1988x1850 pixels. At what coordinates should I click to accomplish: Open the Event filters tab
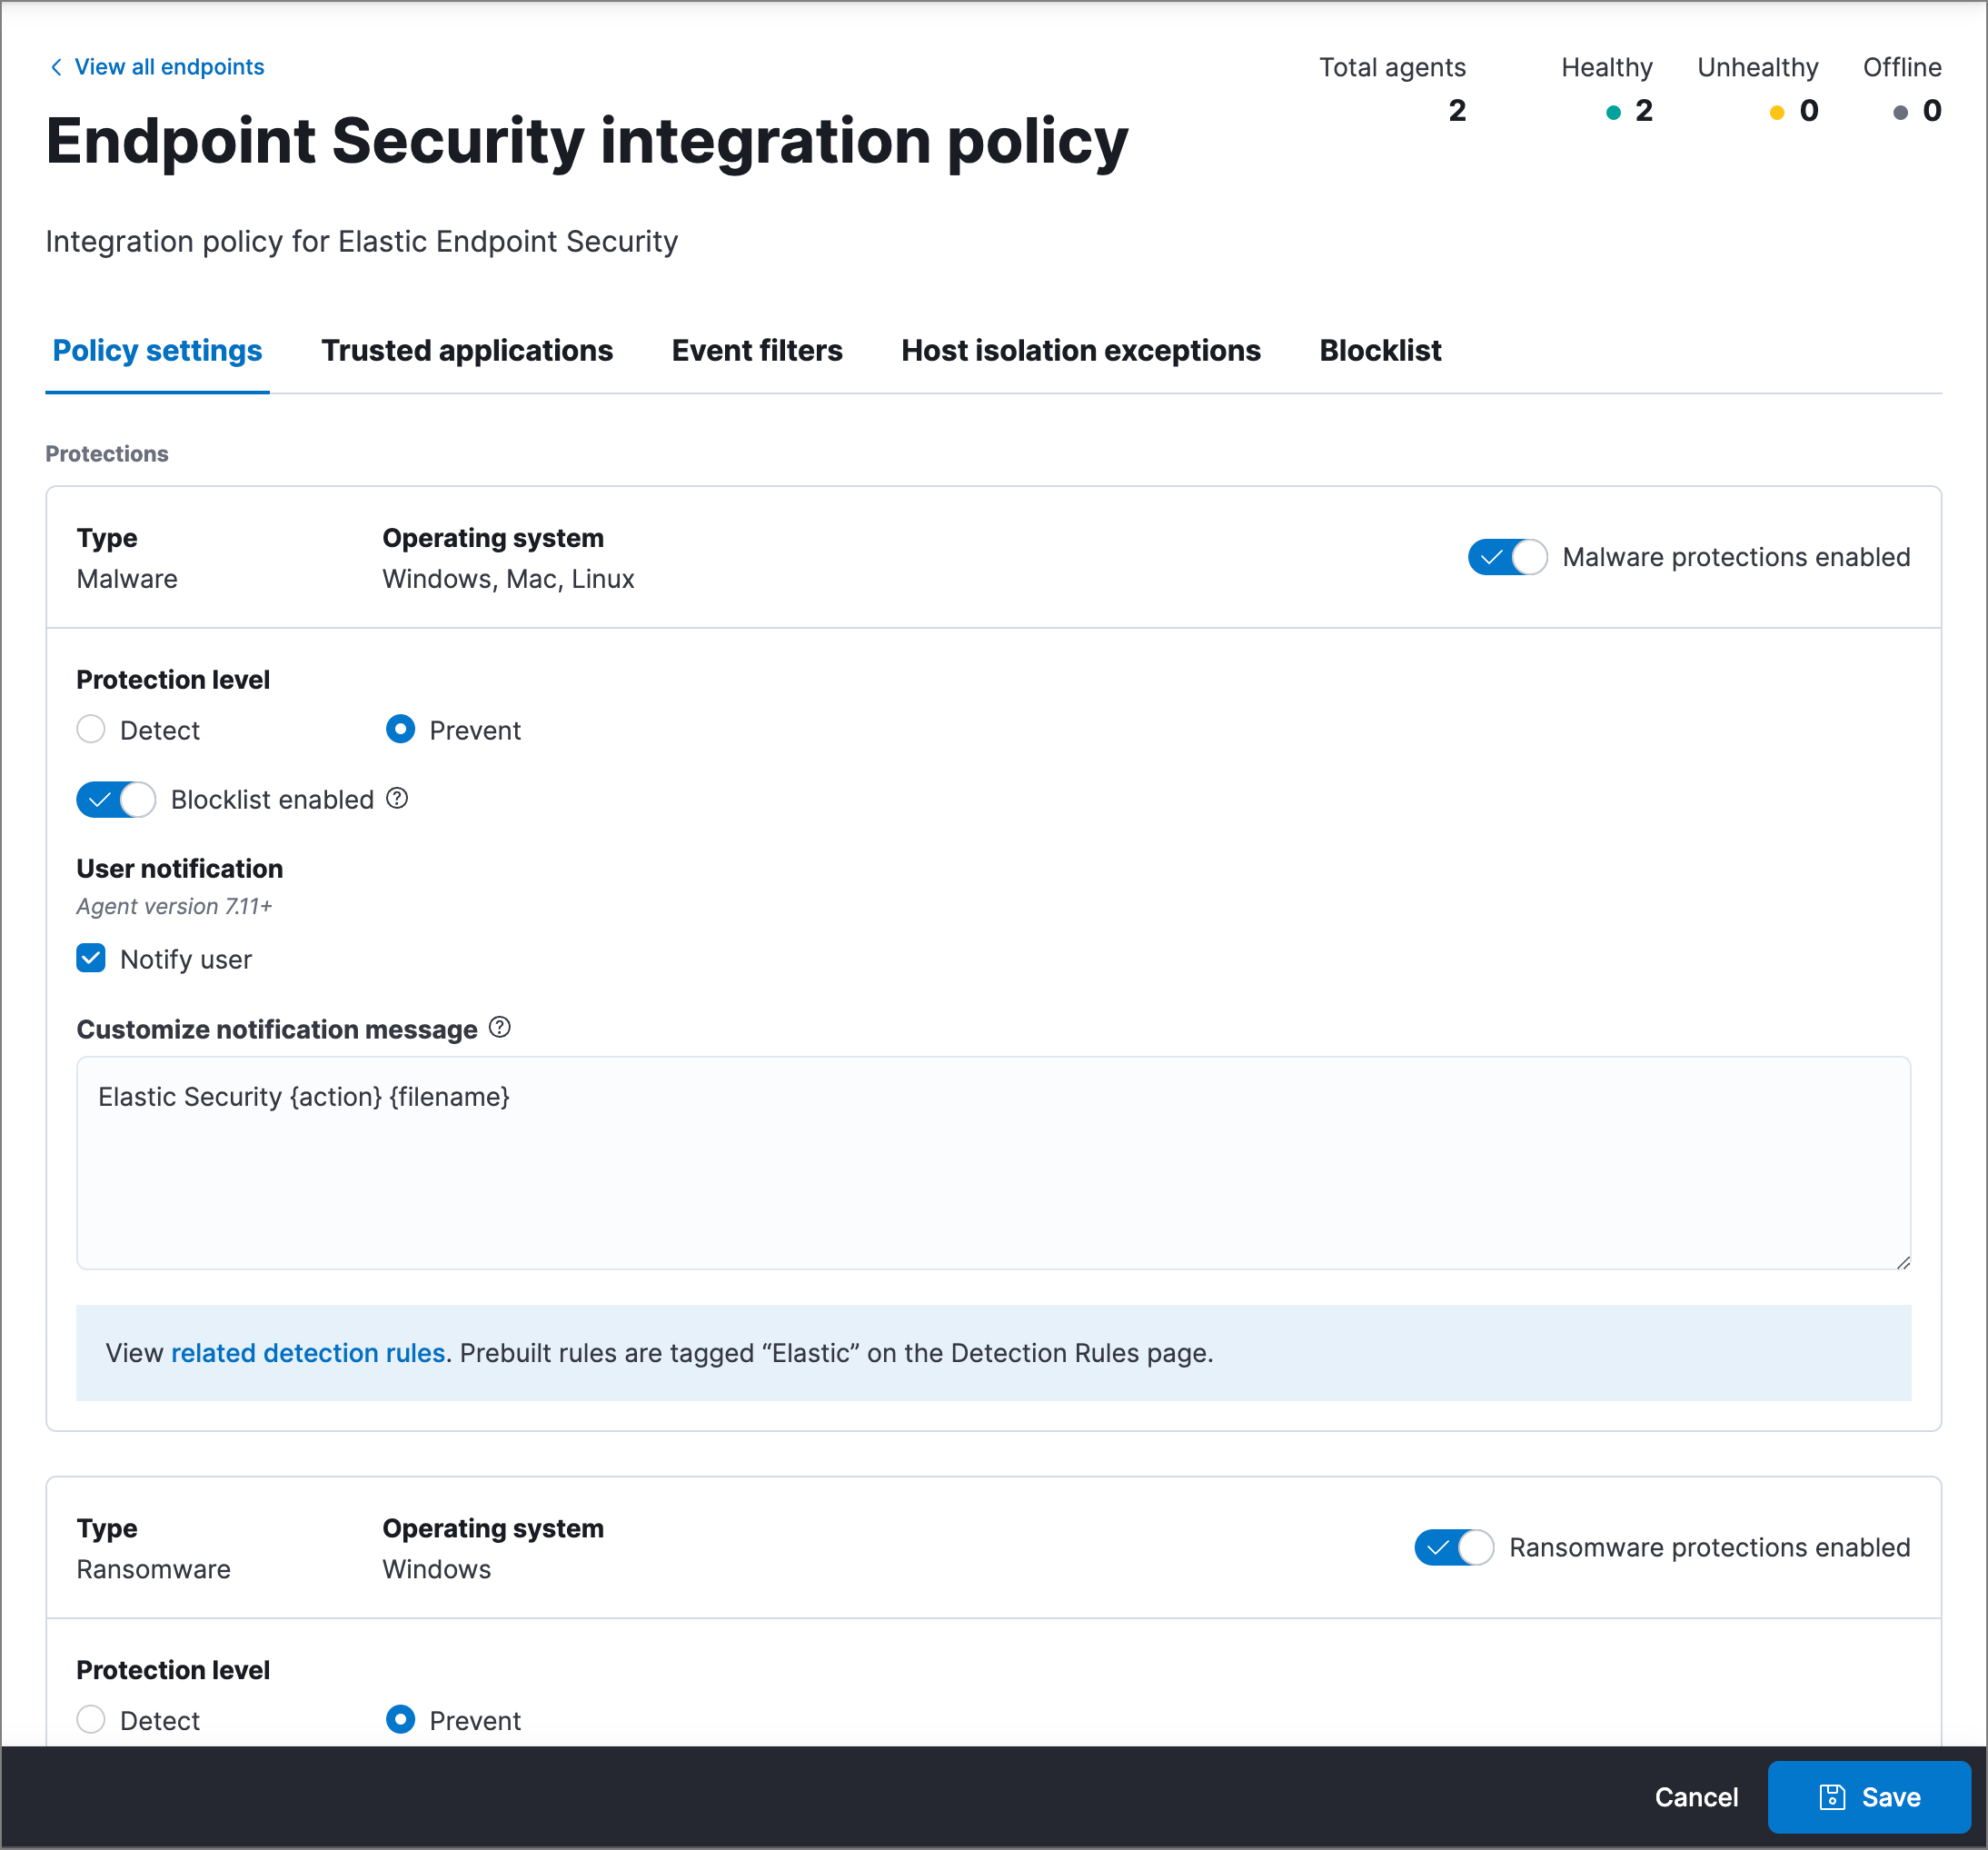(759, 352)
